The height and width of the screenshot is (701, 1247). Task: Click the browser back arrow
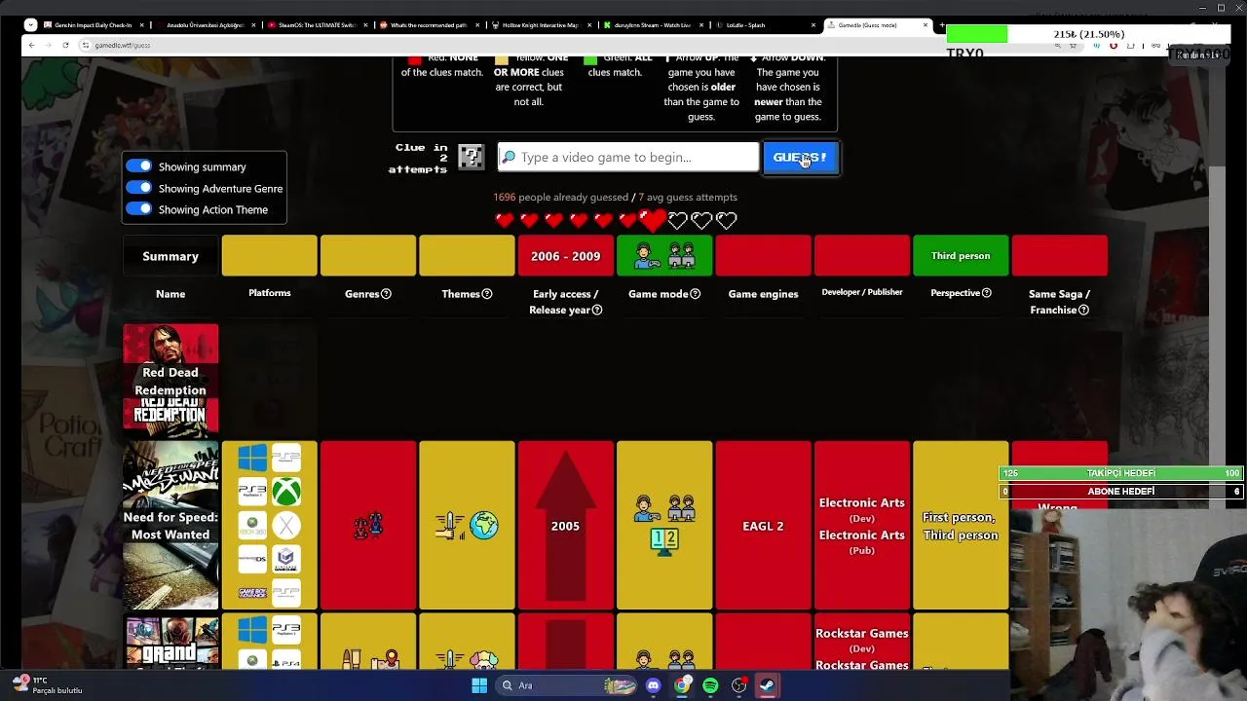pos(31,45)
